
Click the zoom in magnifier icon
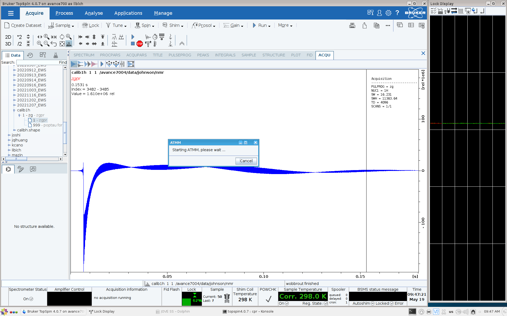(x=40, y=44)
